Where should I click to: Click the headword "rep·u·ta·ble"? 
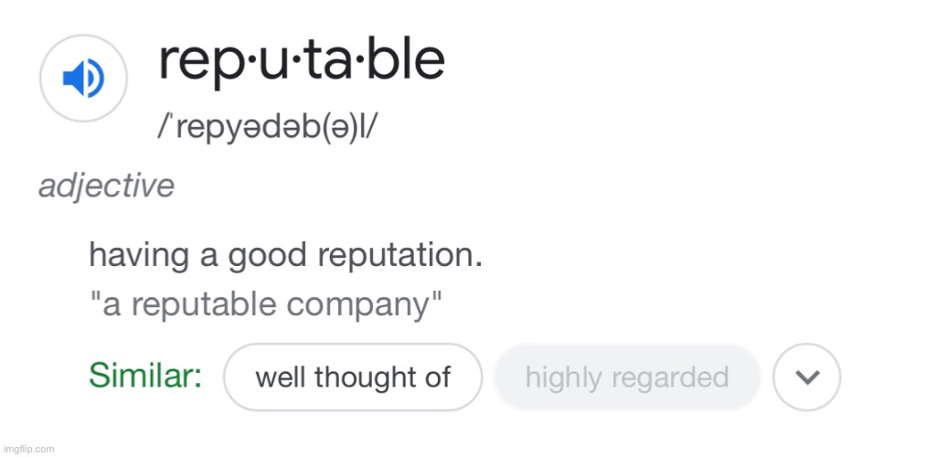tap(301, 61)
